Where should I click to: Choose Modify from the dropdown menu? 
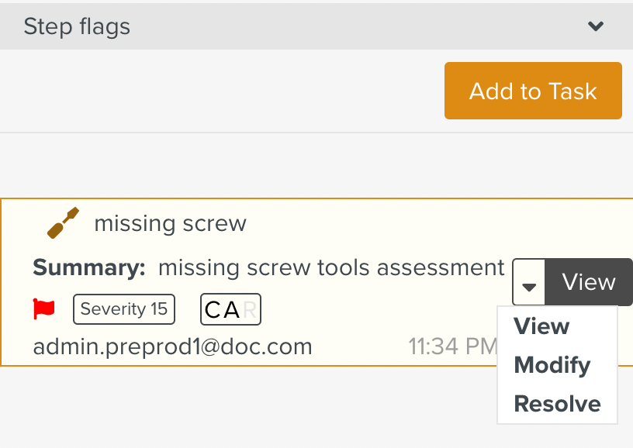click(552, 364)
